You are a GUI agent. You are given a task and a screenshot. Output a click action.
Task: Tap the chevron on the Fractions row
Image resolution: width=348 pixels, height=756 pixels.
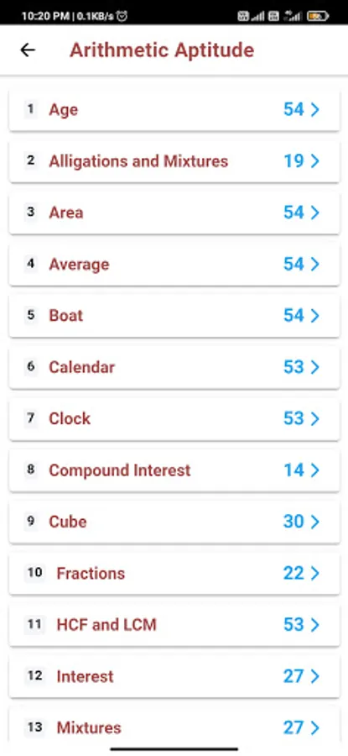[314, 573]
